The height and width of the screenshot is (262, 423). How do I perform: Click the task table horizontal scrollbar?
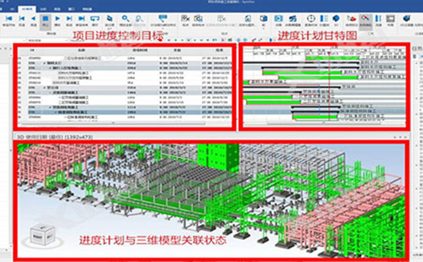[113, 123]
